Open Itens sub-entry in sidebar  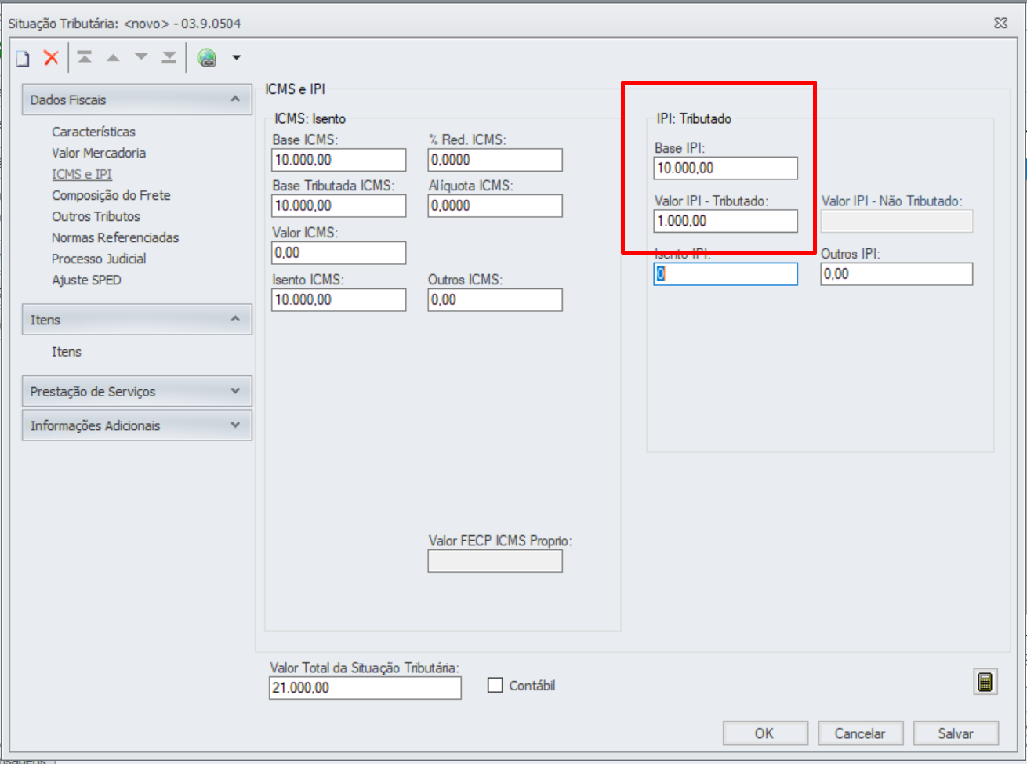pos(67,352)
